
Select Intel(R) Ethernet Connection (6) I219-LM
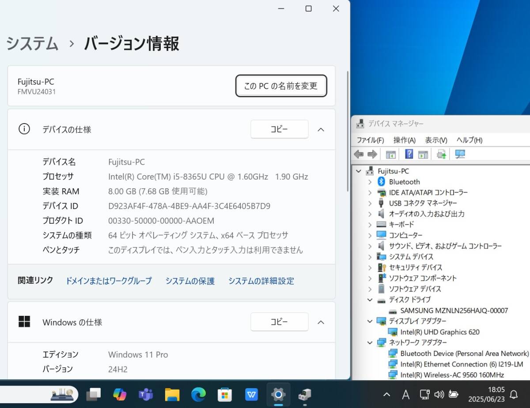(455, 364)
